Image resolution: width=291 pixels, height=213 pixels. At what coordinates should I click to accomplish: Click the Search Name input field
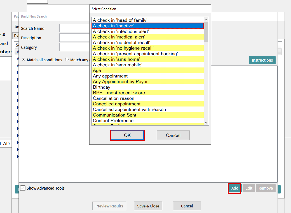pyautogui.click(x=74, y=28)
